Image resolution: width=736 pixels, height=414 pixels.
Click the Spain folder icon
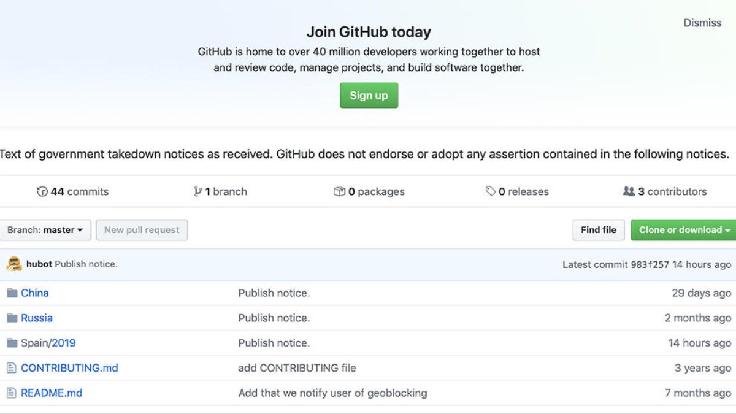point(12,343)
